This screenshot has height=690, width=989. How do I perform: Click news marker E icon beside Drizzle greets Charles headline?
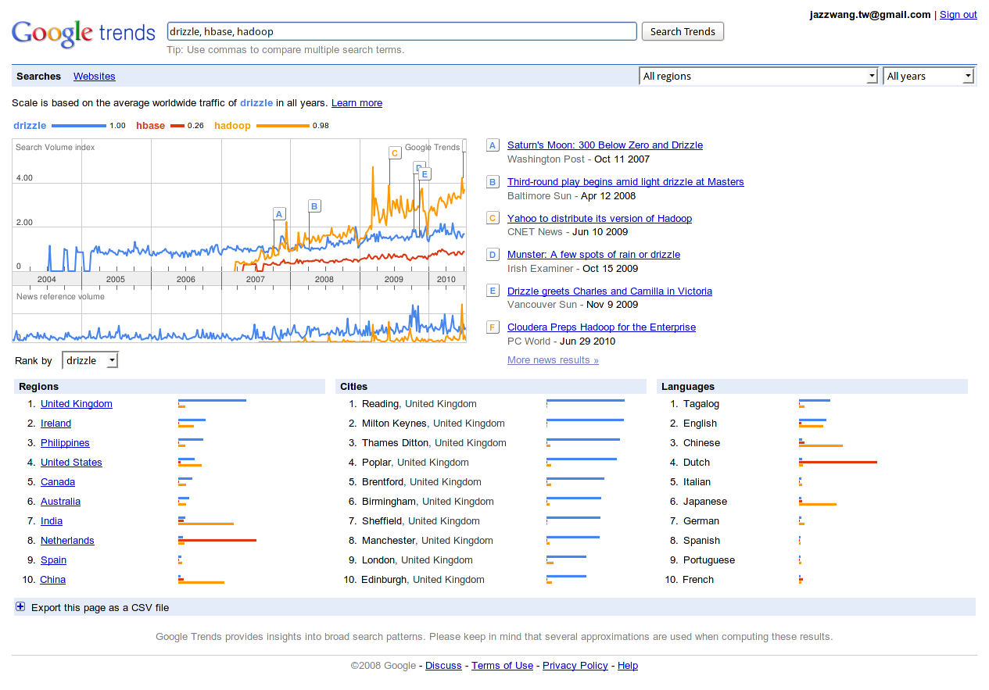coord(493,291)
